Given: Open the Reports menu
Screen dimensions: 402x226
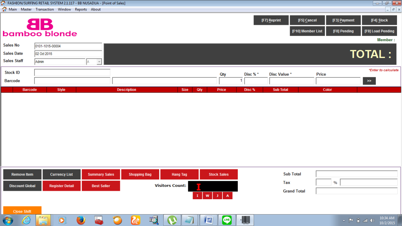Looking at the screenshot, I should point(81,9).
